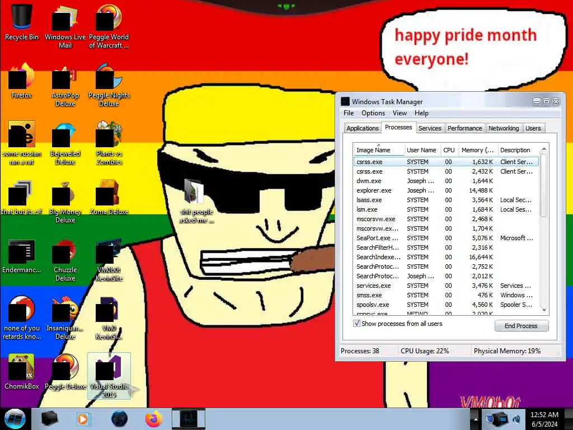The height and width of the screenshot is (430, 573).
Task: Click the End Process button
Action: pyautogui.click(x=522, y=325)
